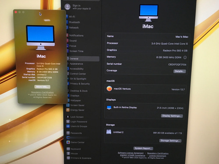This screenshot has height=164, width=219.
Task: Open Notifications settings
Action: coord(76,35)
